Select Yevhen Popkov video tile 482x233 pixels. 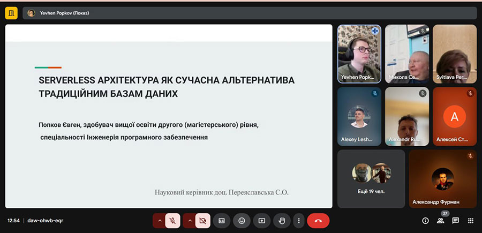(359, 54)
